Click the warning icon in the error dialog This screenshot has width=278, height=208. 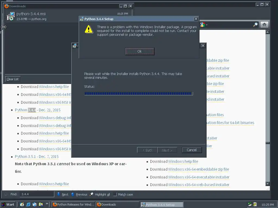pyautogui.click(x=89, y=29)
